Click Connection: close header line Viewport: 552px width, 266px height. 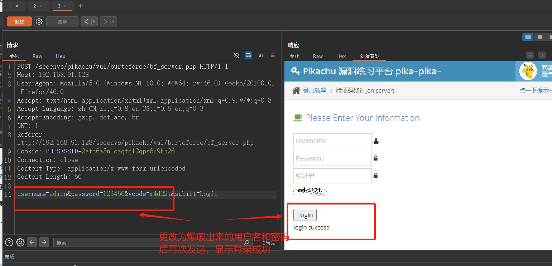click(x=47, y=160)
